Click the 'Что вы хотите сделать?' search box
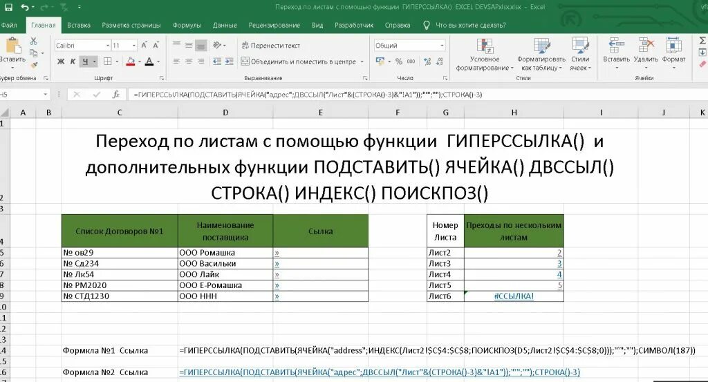Screen dimensions: 708x382 click(470, 26)
